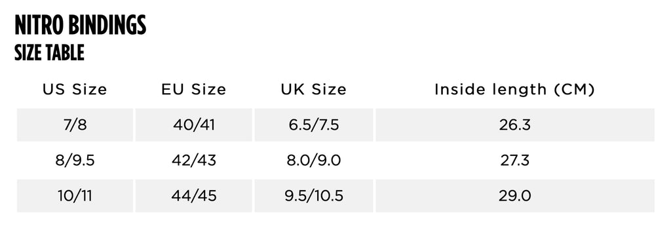Viewport: 671px width, 236px height.
Task: Select the UK Size column header
Action: [x=314, y=90]
